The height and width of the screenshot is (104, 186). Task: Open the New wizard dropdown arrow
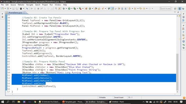tap(5, 8)
